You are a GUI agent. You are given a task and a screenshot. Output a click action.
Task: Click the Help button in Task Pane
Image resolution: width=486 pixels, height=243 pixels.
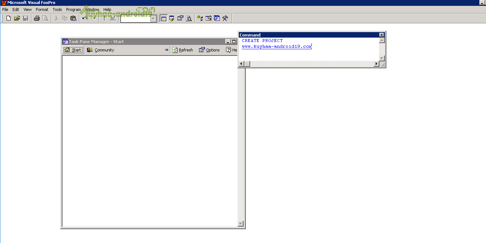pos(231,50)
